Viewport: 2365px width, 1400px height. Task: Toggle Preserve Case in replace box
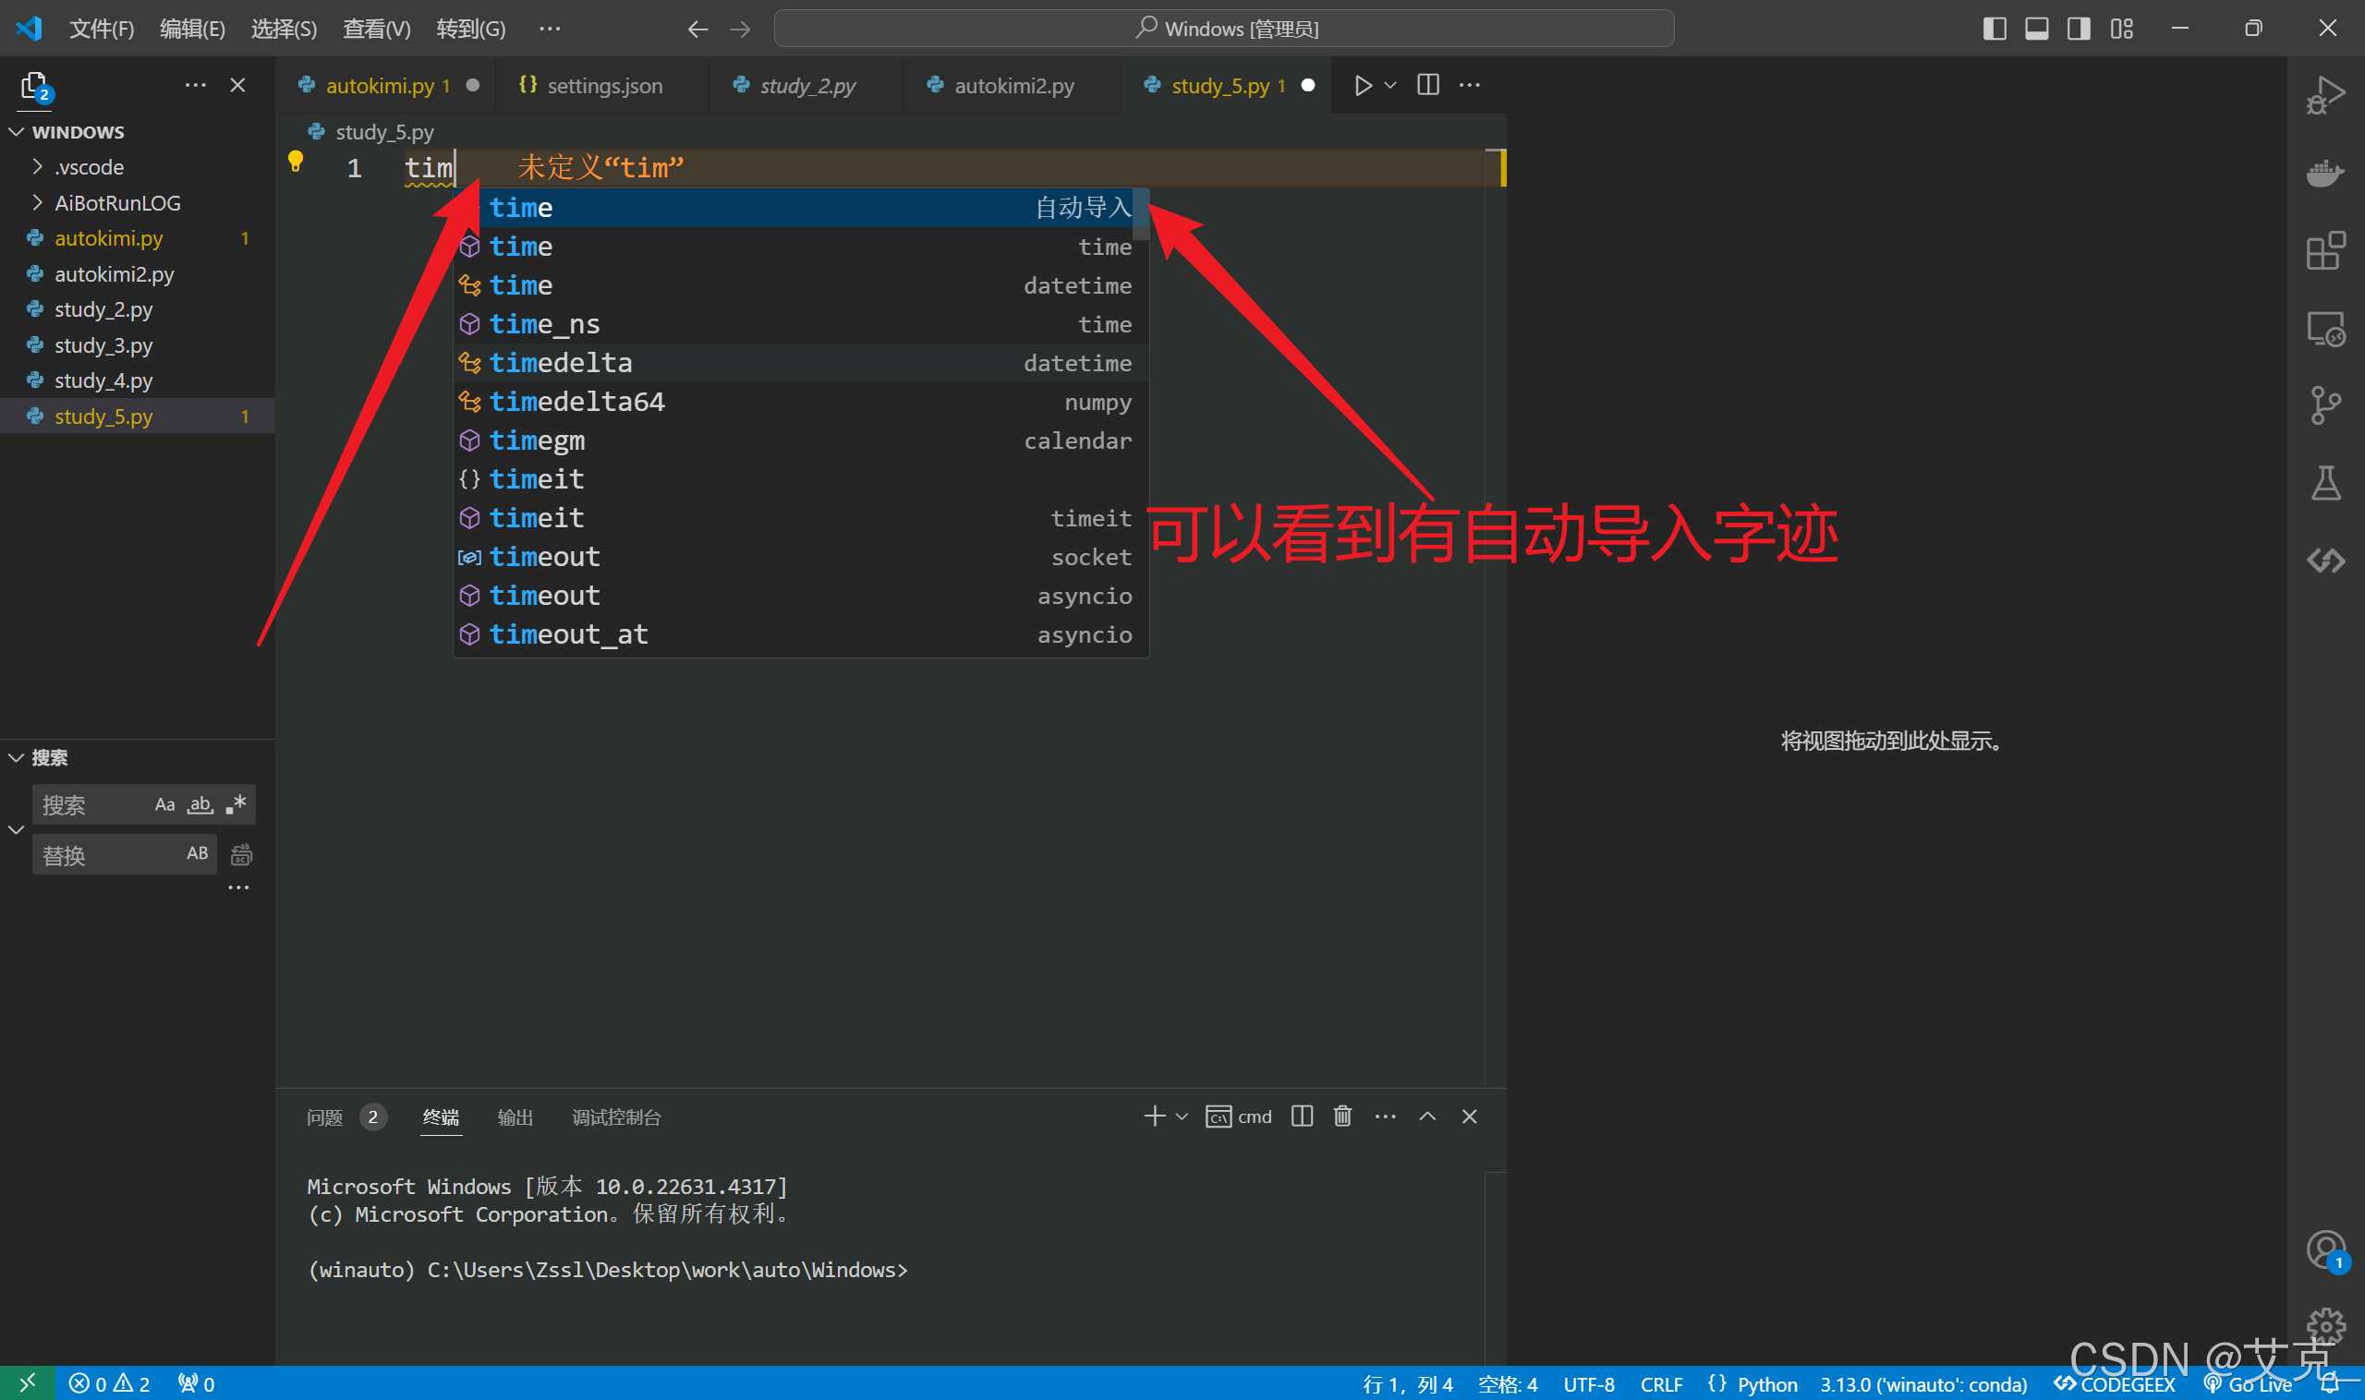(x=196, y=854)
